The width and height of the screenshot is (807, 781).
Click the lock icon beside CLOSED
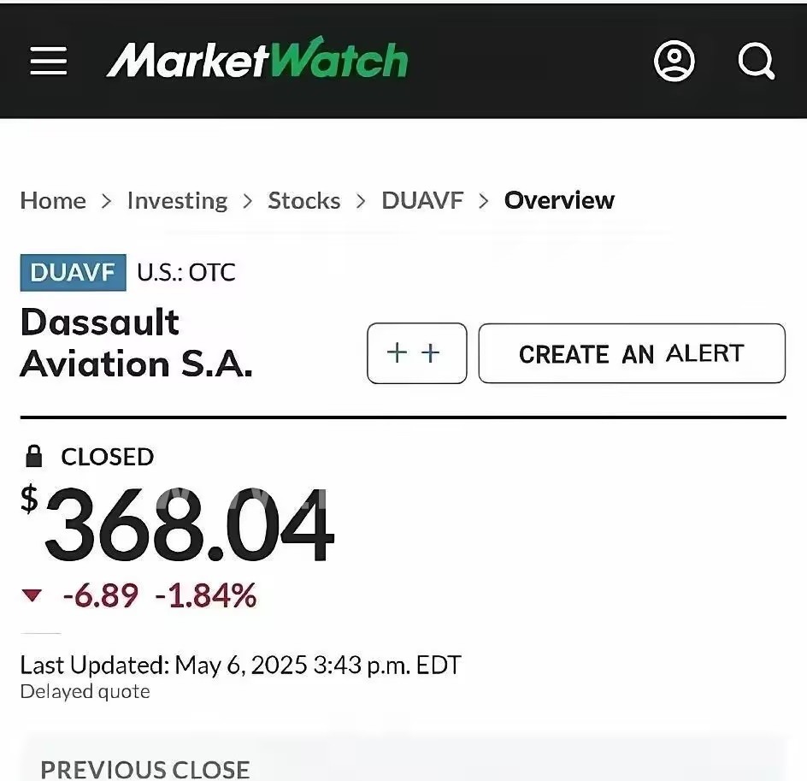point(34,457)
